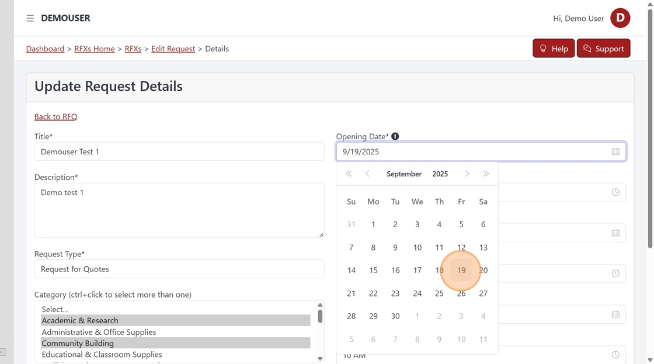Click the Opening Date calendar icon
The width and height of the screenshot is (654, 364).
coord(615,151)
